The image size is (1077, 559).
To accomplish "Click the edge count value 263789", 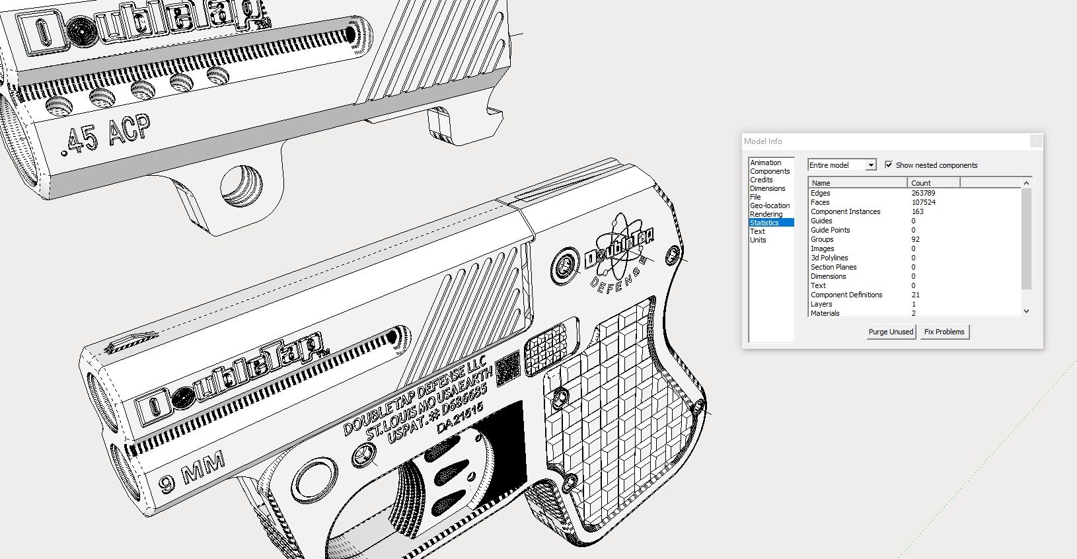I will [x=923, y=193].
